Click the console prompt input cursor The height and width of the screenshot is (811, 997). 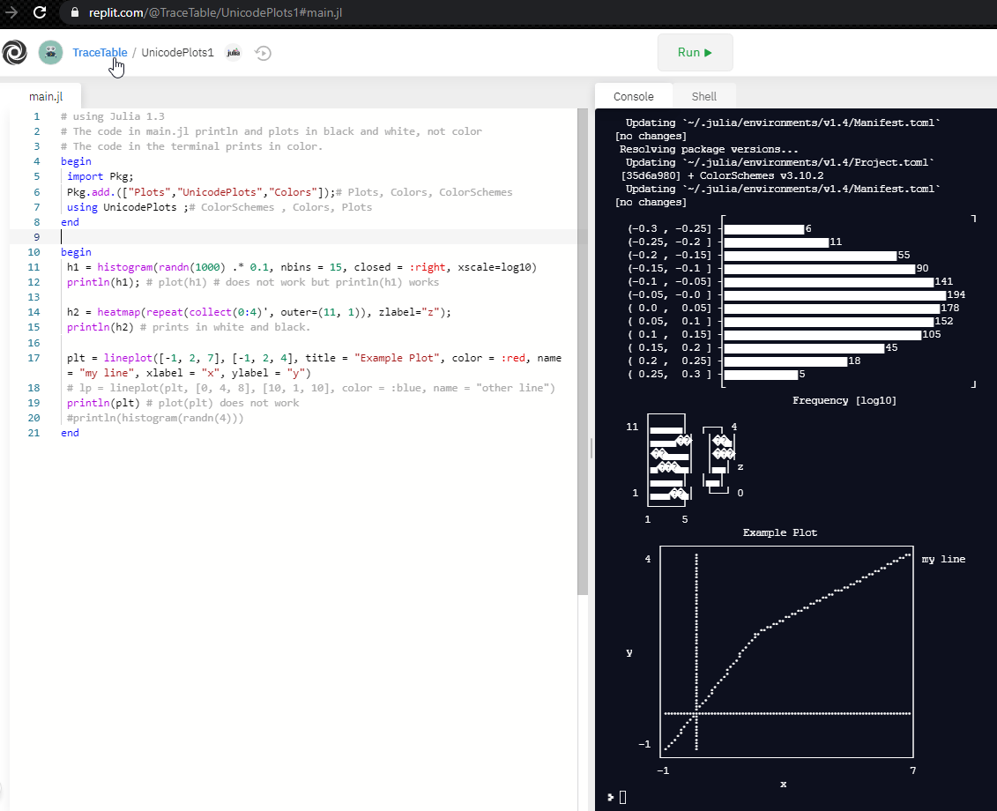[x=622, y=797]
